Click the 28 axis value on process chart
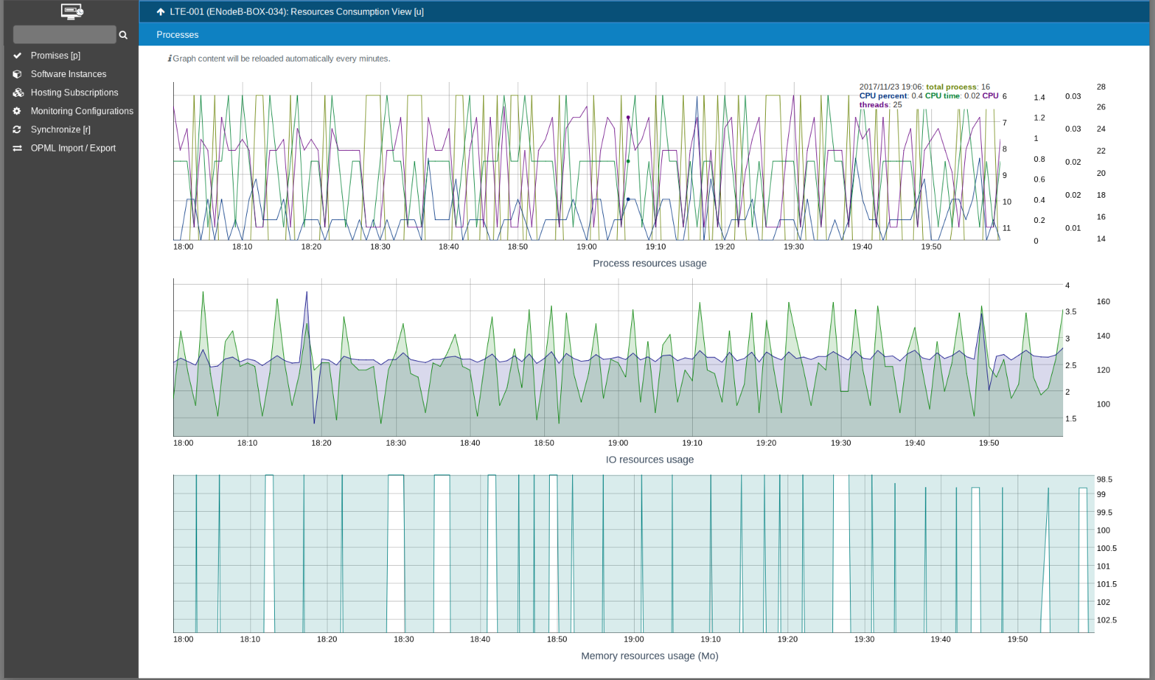The width and height of the screenshot is (1155, 680). pyautogui.click(x=1101, y=87)
